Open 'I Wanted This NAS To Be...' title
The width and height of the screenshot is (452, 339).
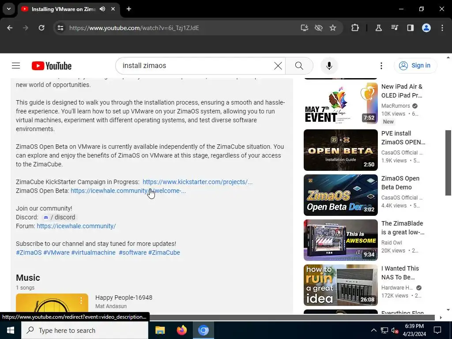click(400, 273)
